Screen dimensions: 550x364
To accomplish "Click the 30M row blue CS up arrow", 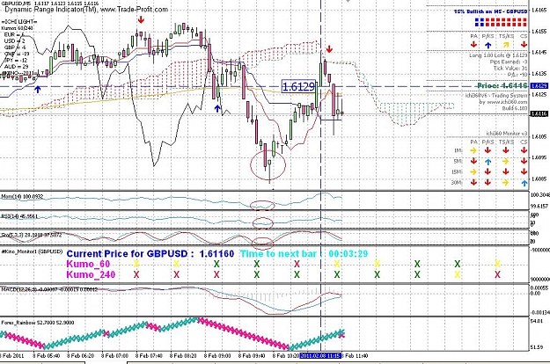I will tap(524, 183).
